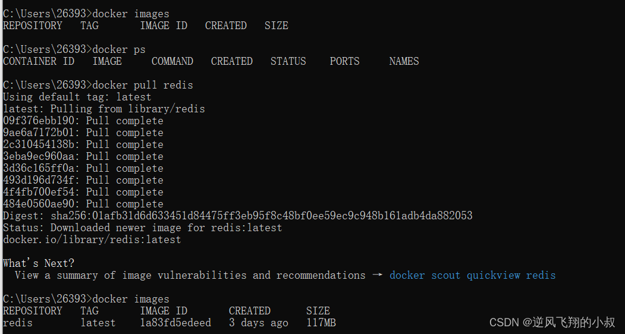Screen dimensions: 625x334
Task: Click the docker scout quickview redis link
Action: (x=472, y=275)
